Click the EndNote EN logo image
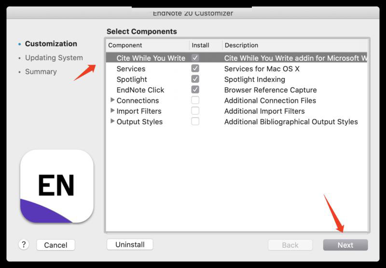The width and height of the screenshot is (386, 268). [57, 186]
